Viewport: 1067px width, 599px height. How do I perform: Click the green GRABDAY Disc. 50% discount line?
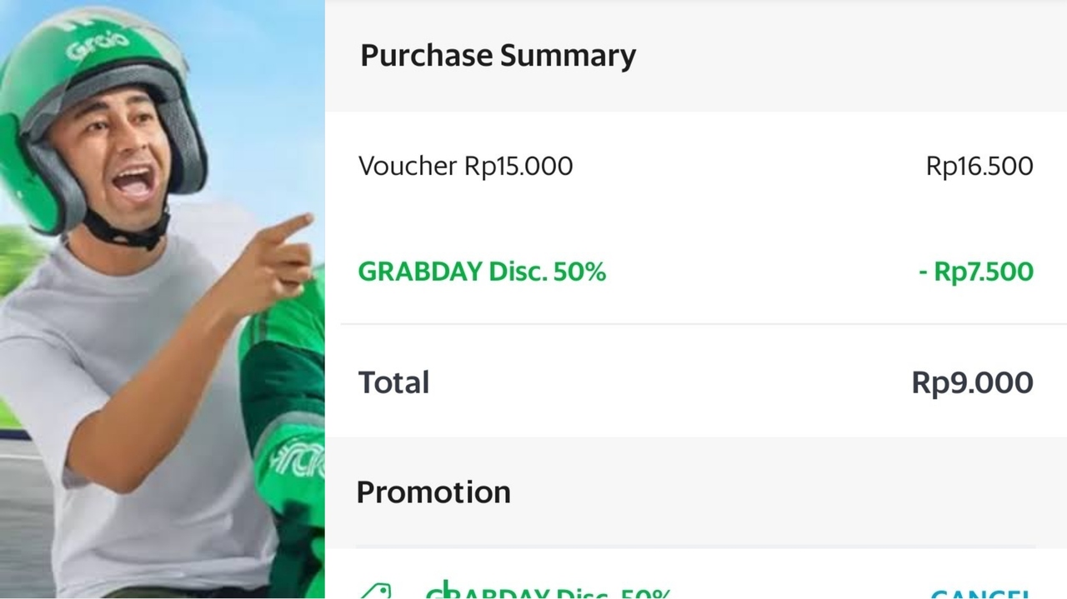coord(481,272)
